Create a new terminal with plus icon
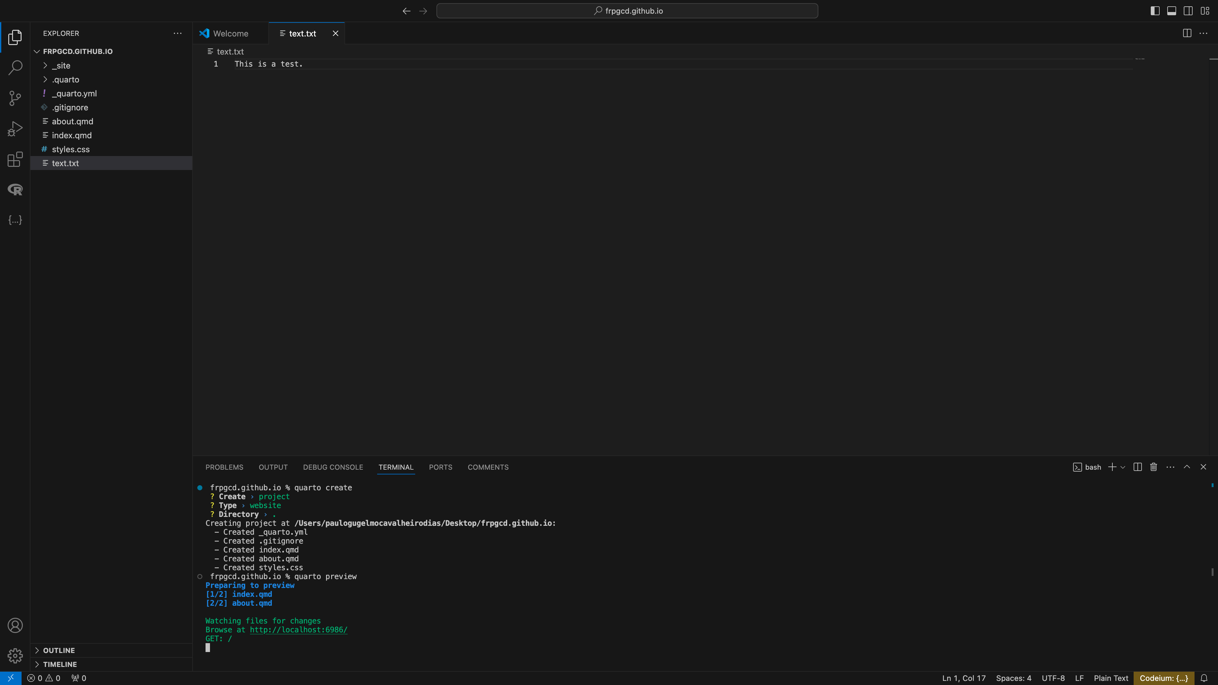Viewport: 1218px width, 685px height. (1112, 467)
